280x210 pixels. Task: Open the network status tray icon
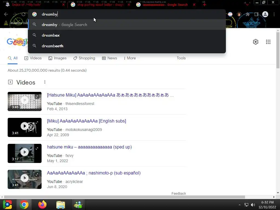click(x=246, y=205)
